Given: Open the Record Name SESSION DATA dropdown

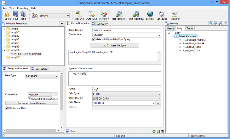Looking at the screenshot, I should (159, 99).
